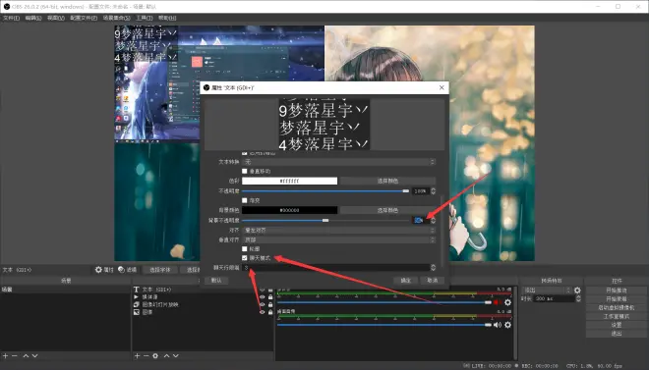The width and height of the screenshot is (649, 370).
Task: Move selected source up arrow
Action: [x=166, y=355]
